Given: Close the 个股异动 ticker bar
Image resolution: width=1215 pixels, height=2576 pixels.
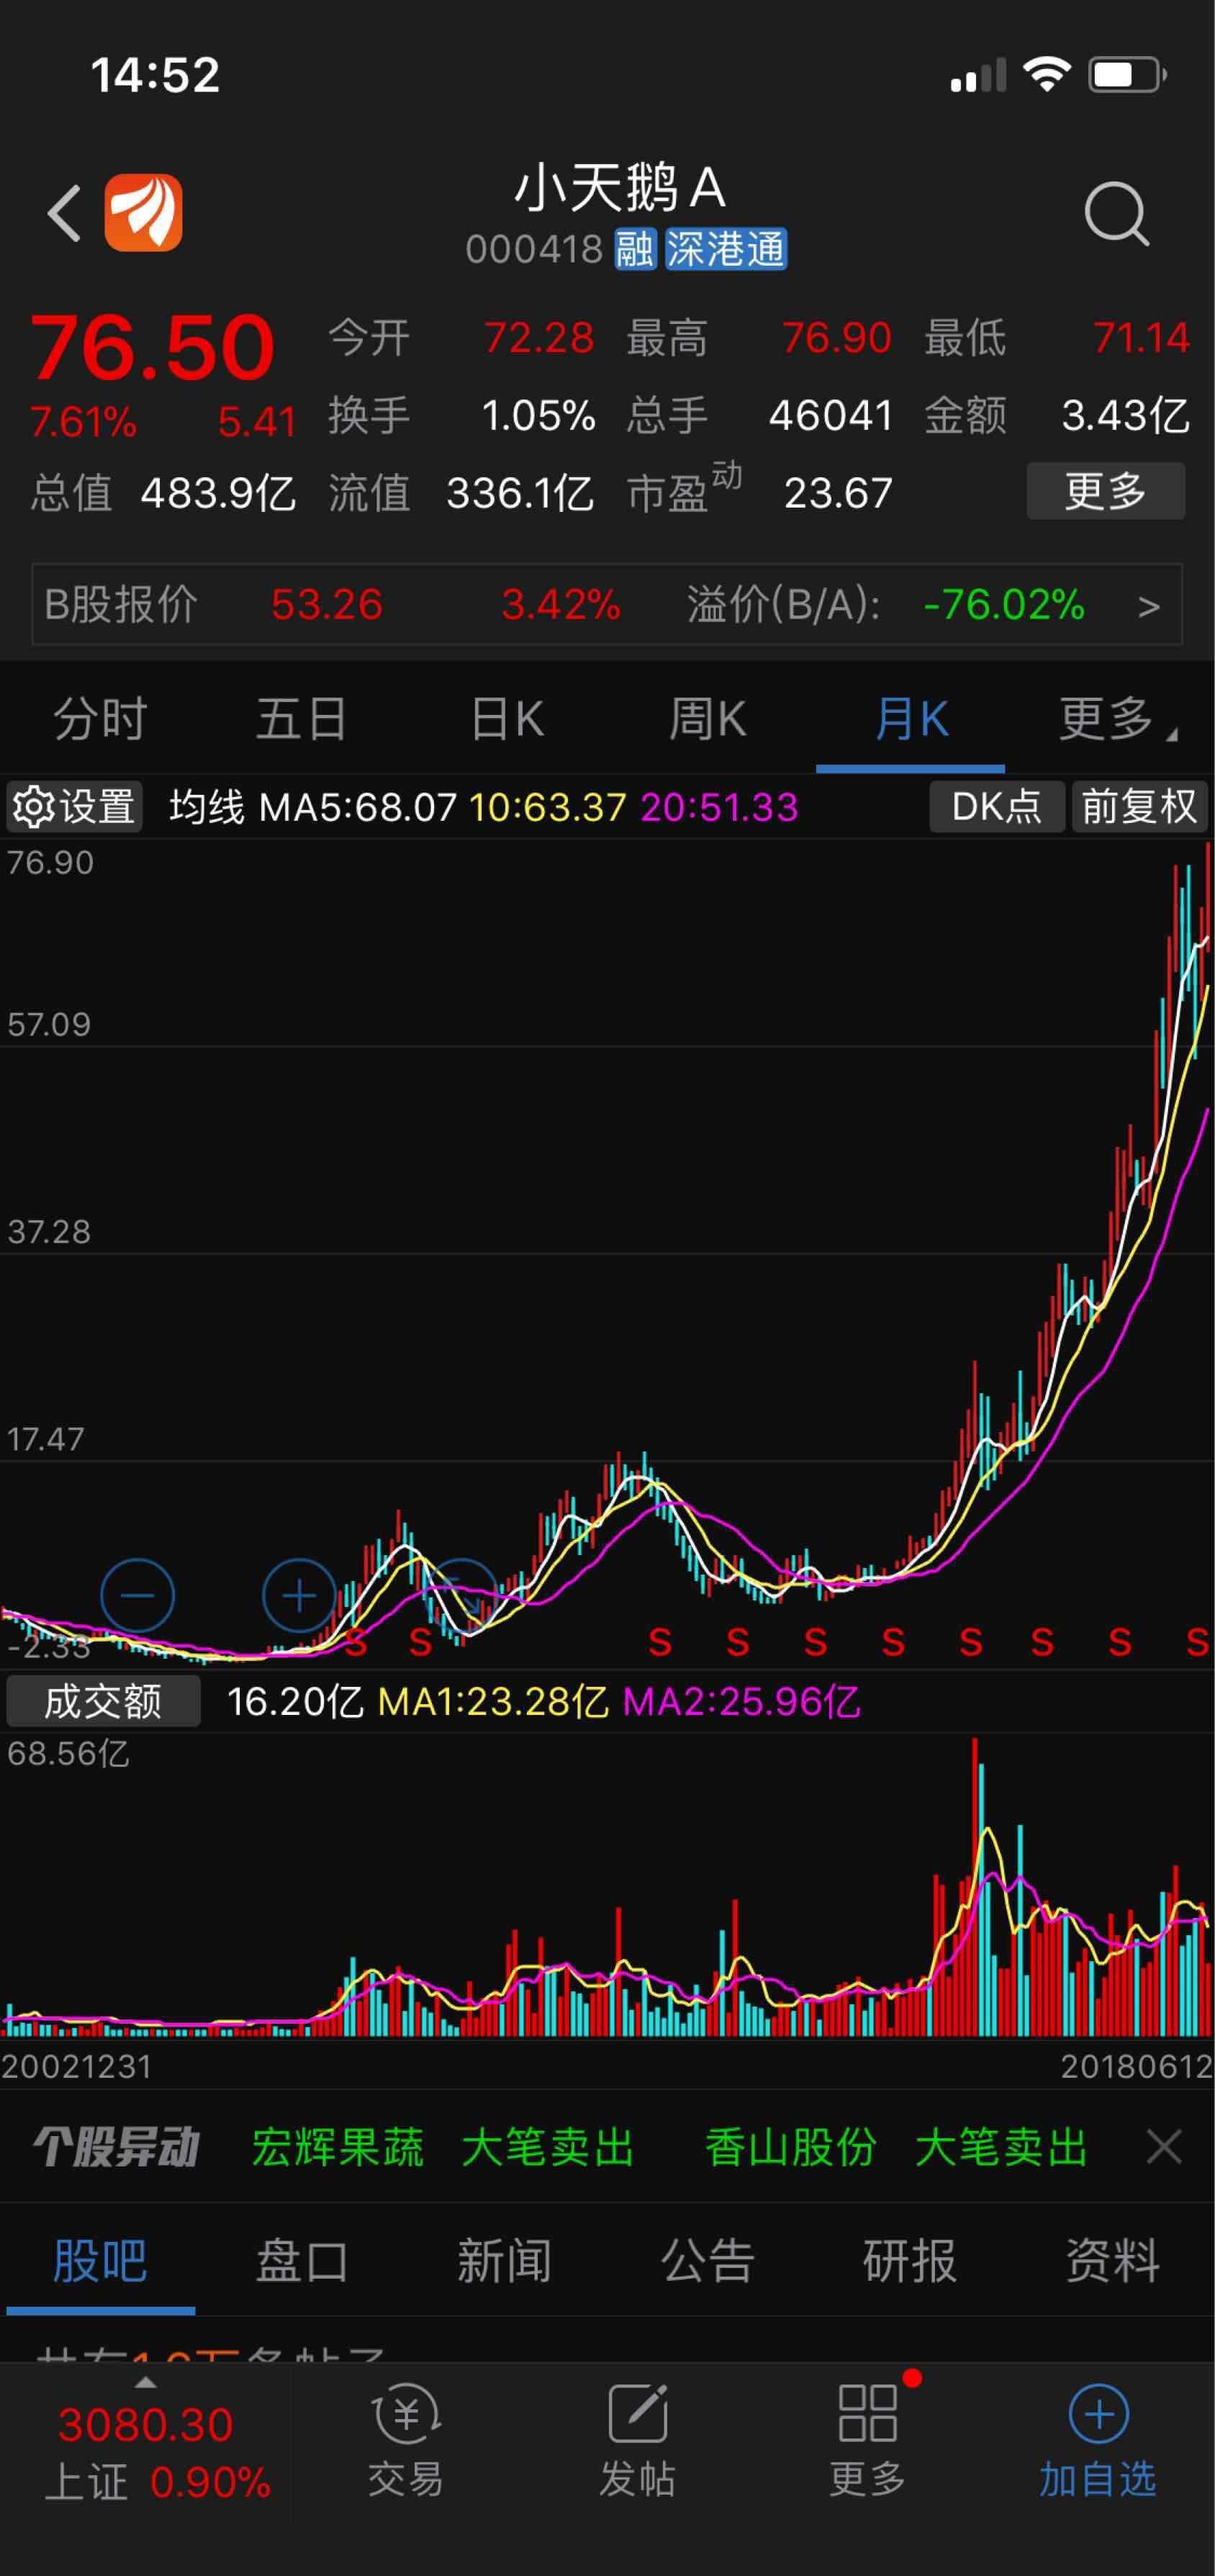Looking at the screenshot, I should coord(1165,2147).
